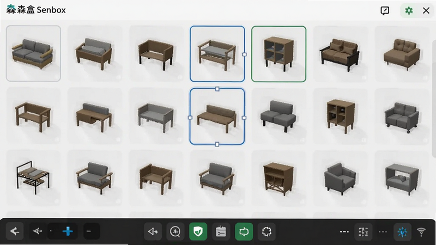This screenshot has height=245, width=436.
Task: Add item with the blue plus
Action: pyautogui.click(x=68, y=231)
